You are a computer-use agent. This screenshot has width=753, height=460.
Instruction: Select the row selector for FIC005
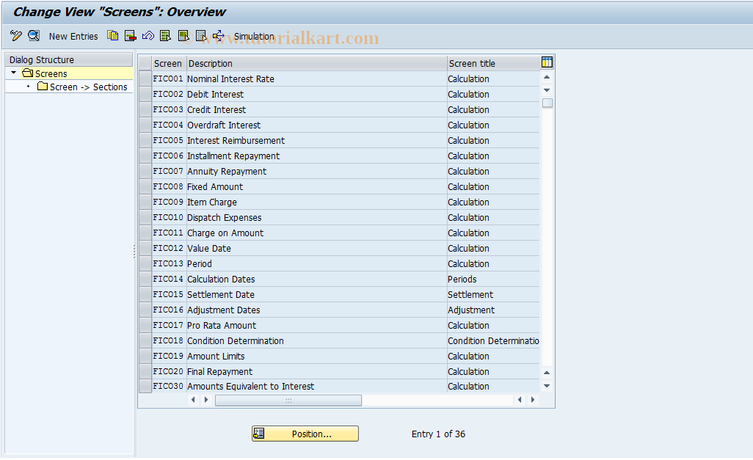click(x=145, y=140)
